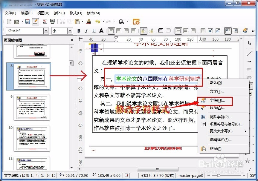The width and height of the screenshot is (258, 181).
Task: Choose 粘贴(P) in the context menu
Action: [x=223, y=149]
